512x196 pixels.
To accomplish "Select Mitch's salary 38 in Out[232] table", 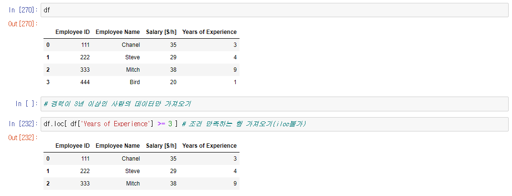I will [174, 184].
